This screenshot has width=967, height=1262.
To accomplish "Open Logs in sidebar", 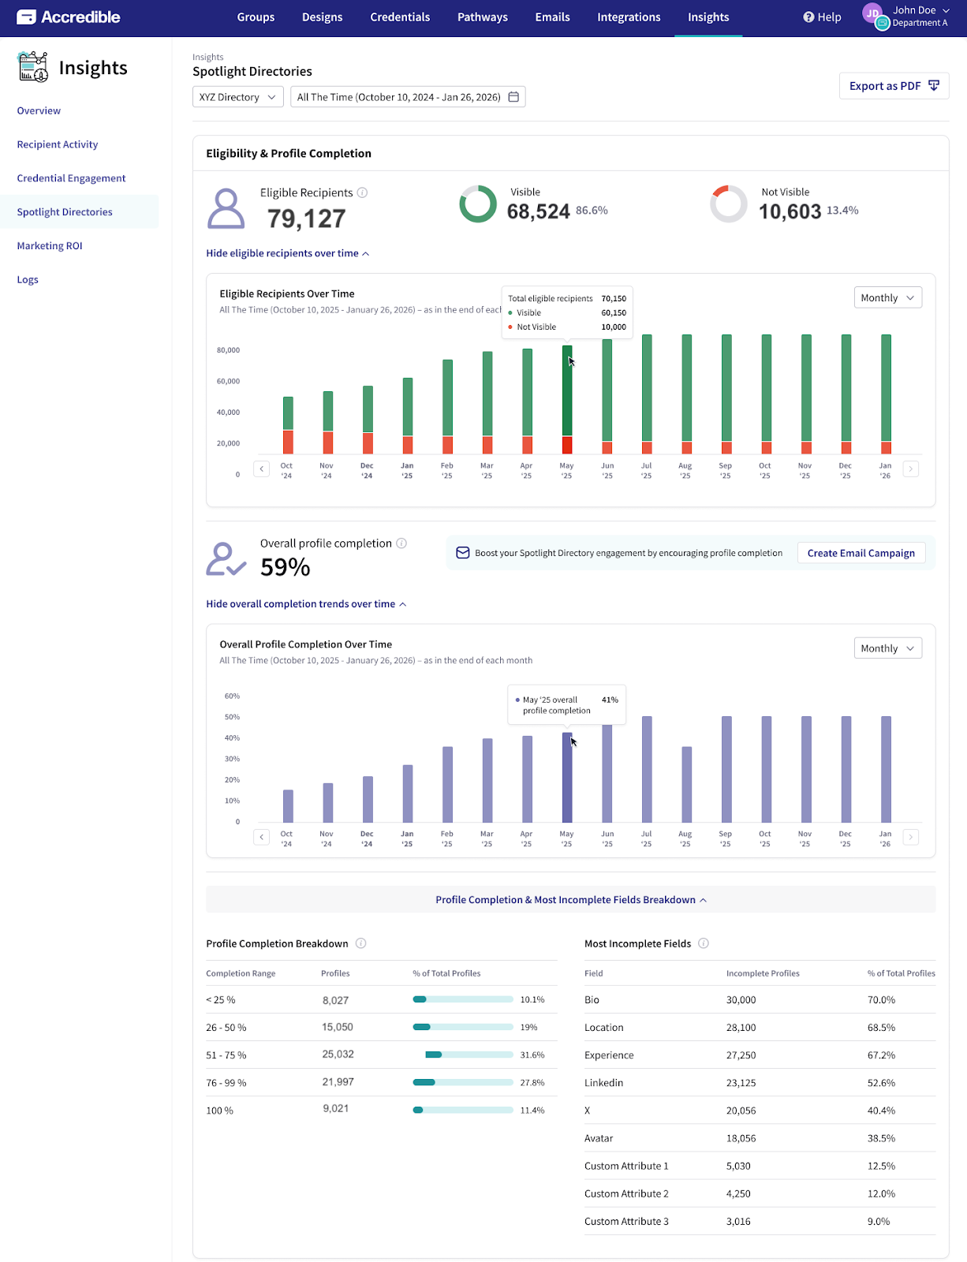I will (28, 280).
